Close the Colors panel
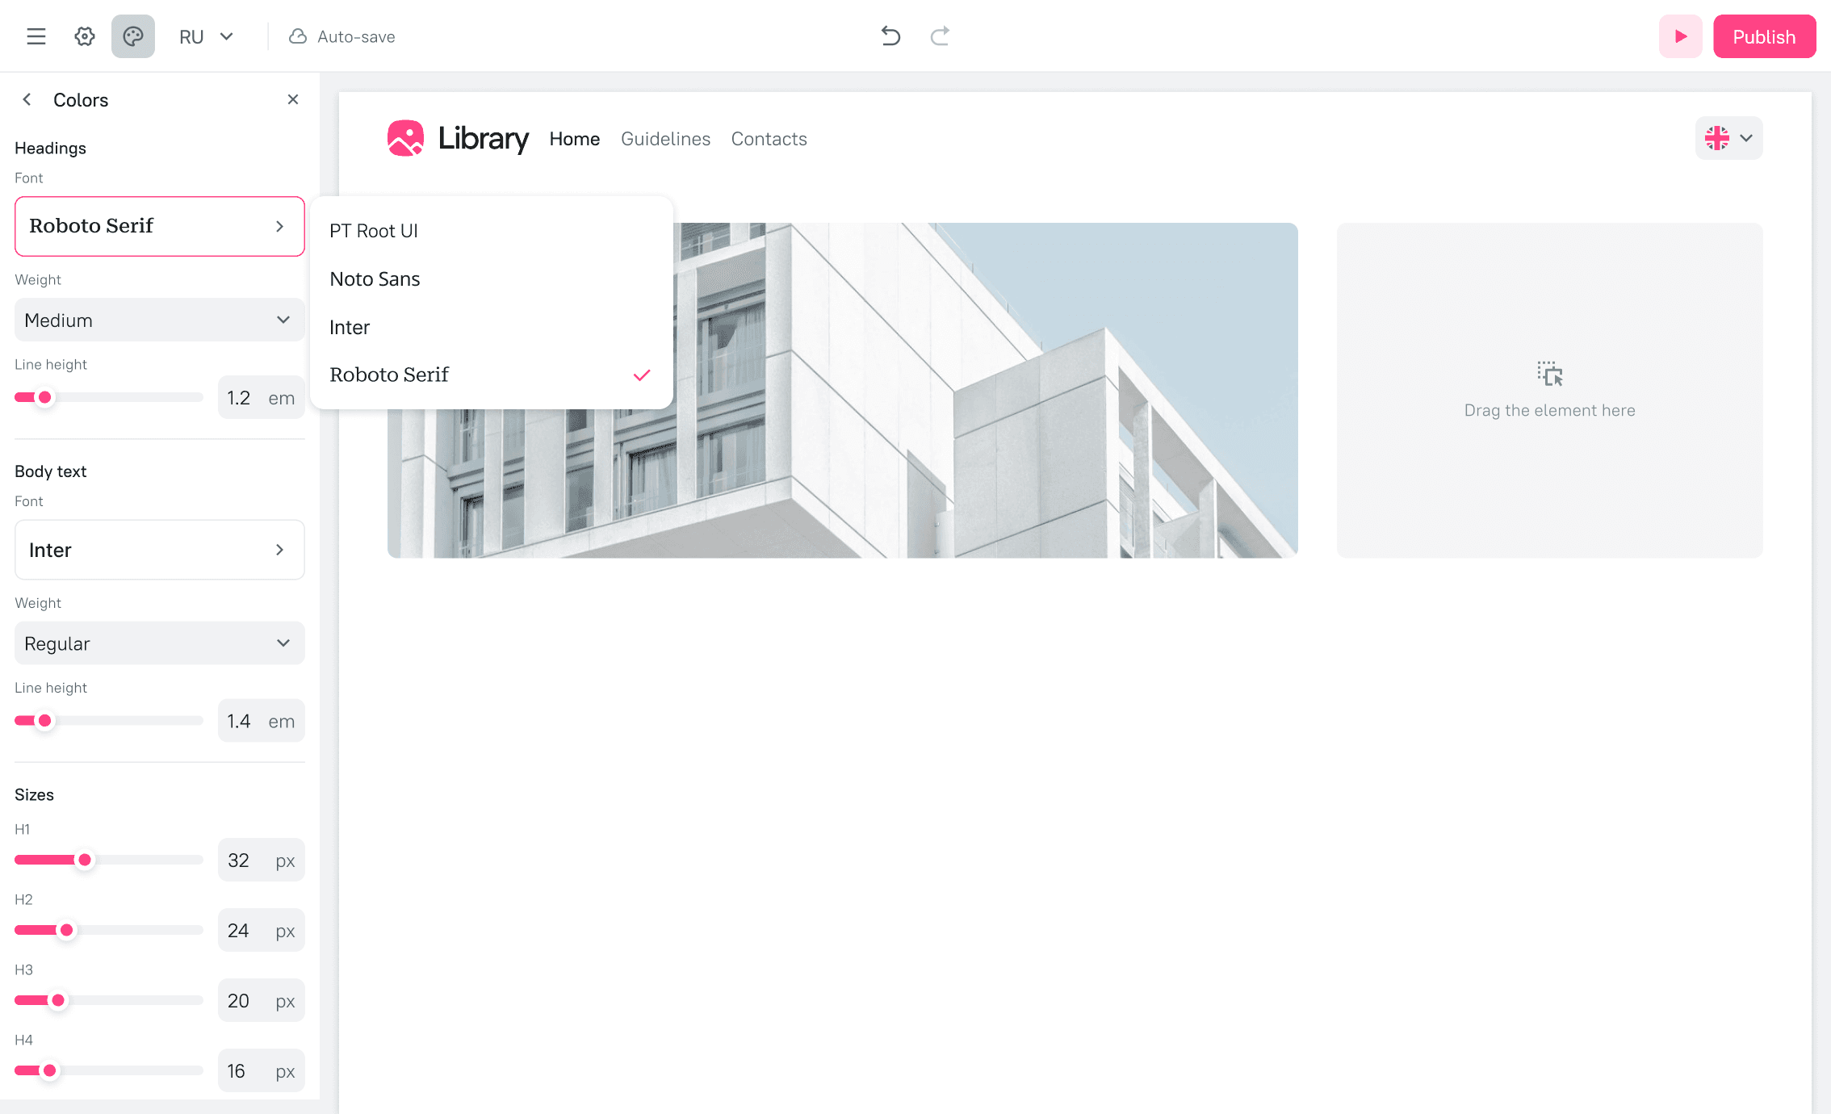This screenshot has width=1831, height=1114. (293, 99)
